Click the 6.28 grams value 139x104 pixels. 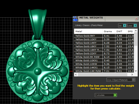(x=107, y=43)
